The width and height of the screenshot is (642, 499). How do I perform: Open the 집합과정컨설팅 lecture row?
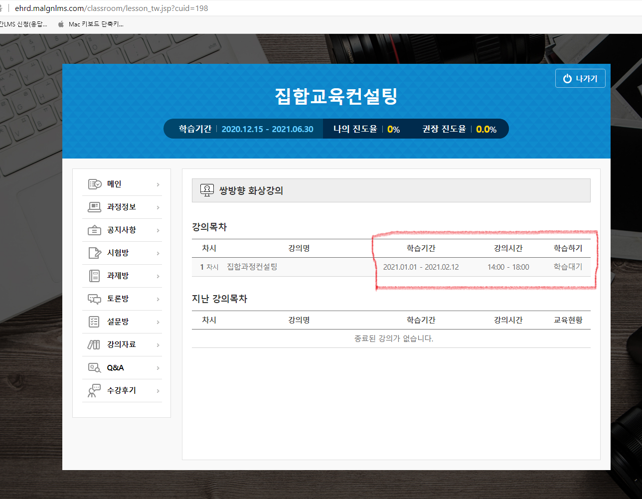(252, 267)
